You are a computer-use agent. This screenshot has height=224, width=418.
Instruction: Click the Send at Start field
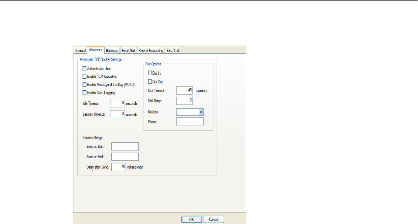click(125, 147)
